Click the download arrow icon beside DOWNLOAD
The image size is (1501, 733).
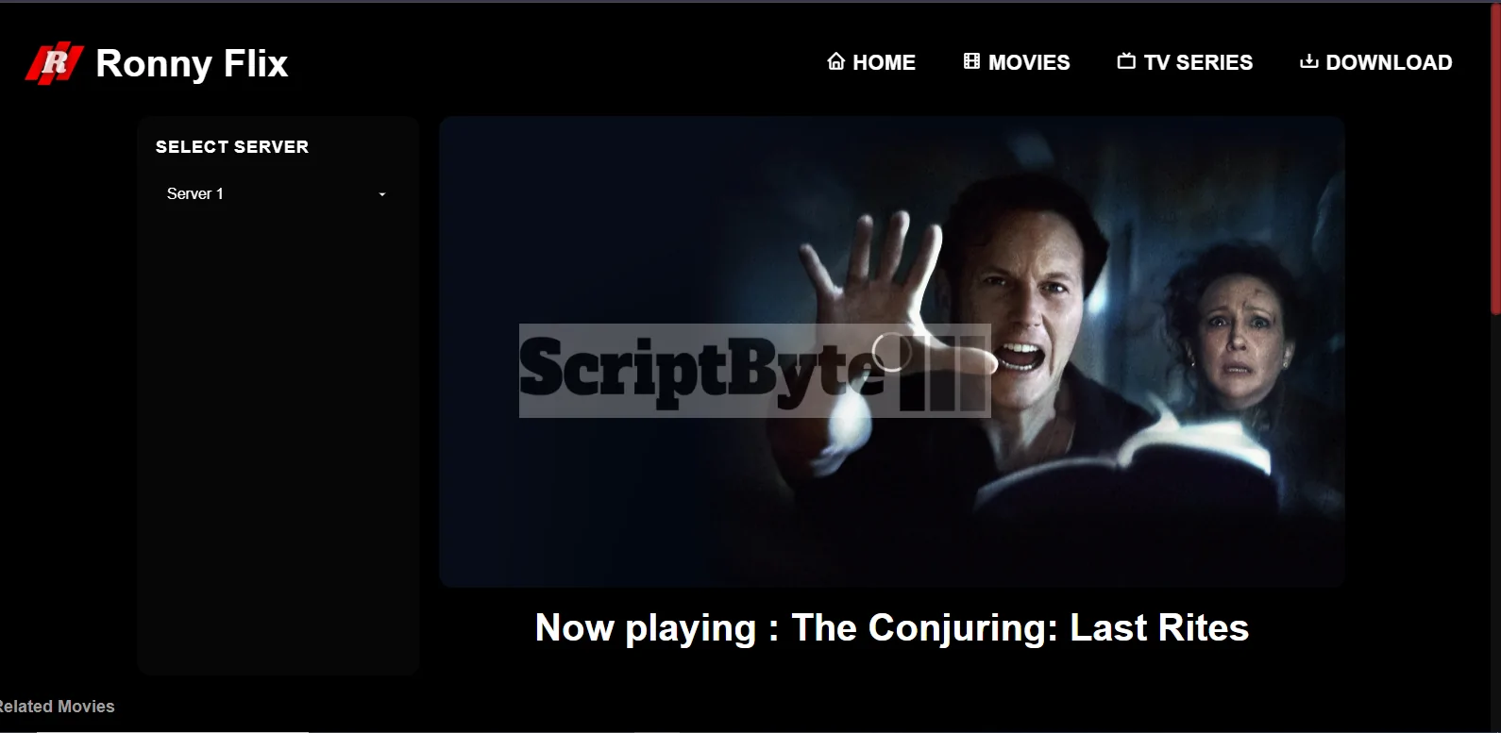[x=1308, y=61]
